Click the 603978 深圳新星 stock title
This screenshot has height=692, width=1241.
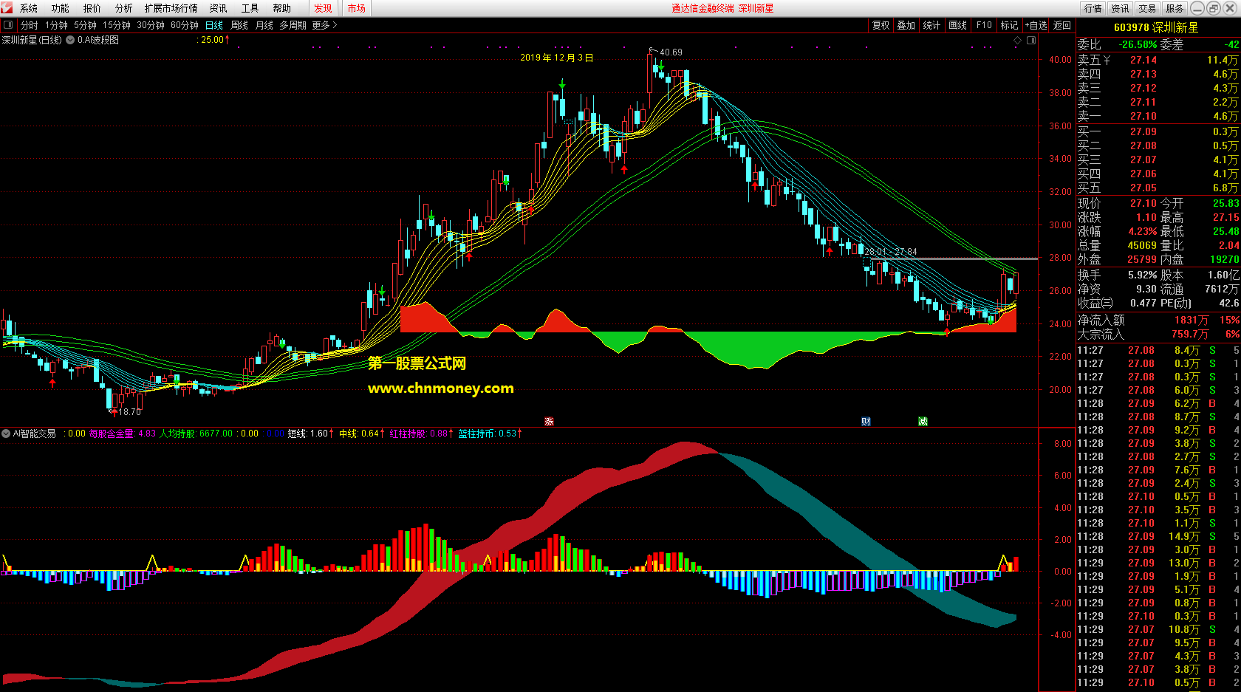pos(1156,27)
